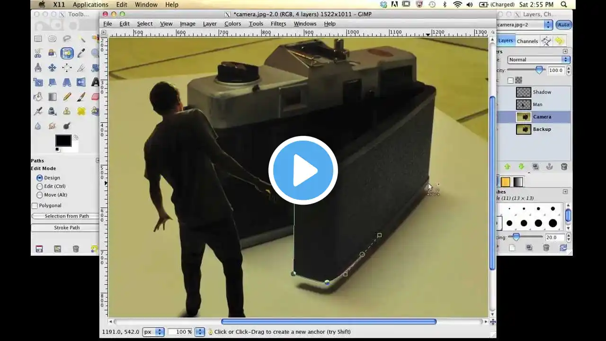Screen dimensions: 606x341
Task: Switch to the Channels tab
Action: tap(527, 41)
